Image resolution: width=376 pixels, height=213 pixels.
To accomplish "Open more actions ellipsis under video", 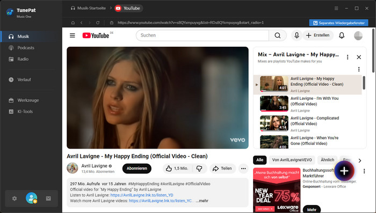I will click(243, 168).
